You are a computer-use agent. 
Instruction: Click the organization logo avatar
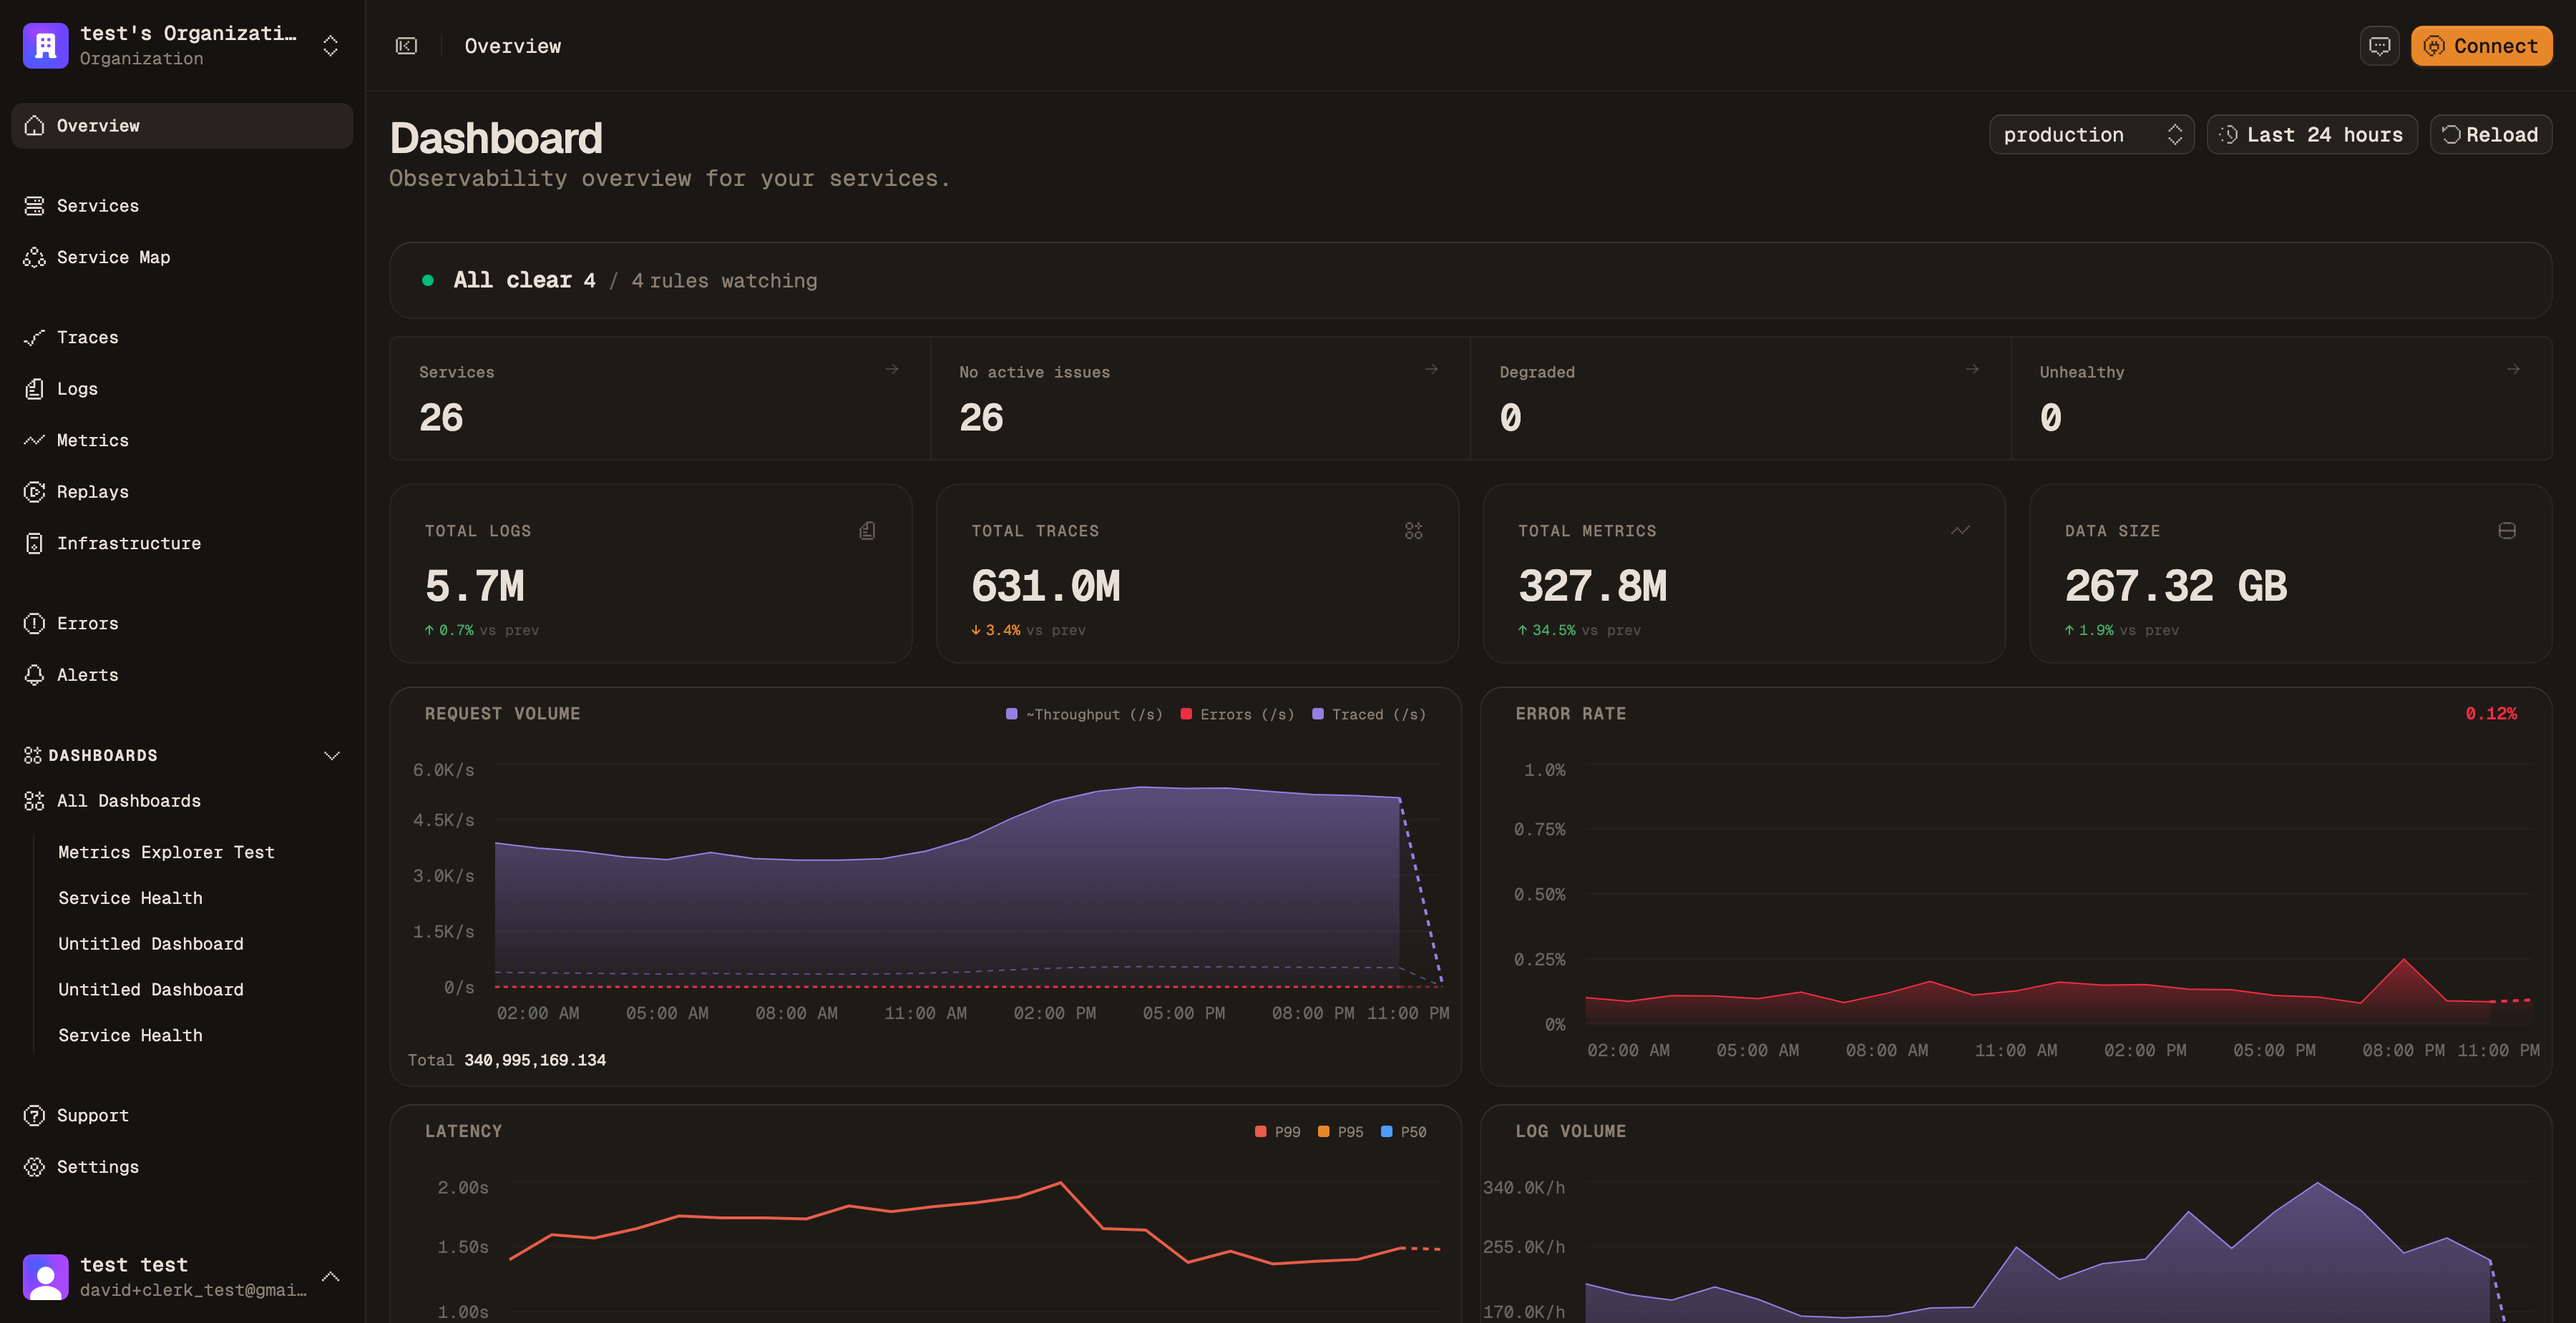(45, 46)
